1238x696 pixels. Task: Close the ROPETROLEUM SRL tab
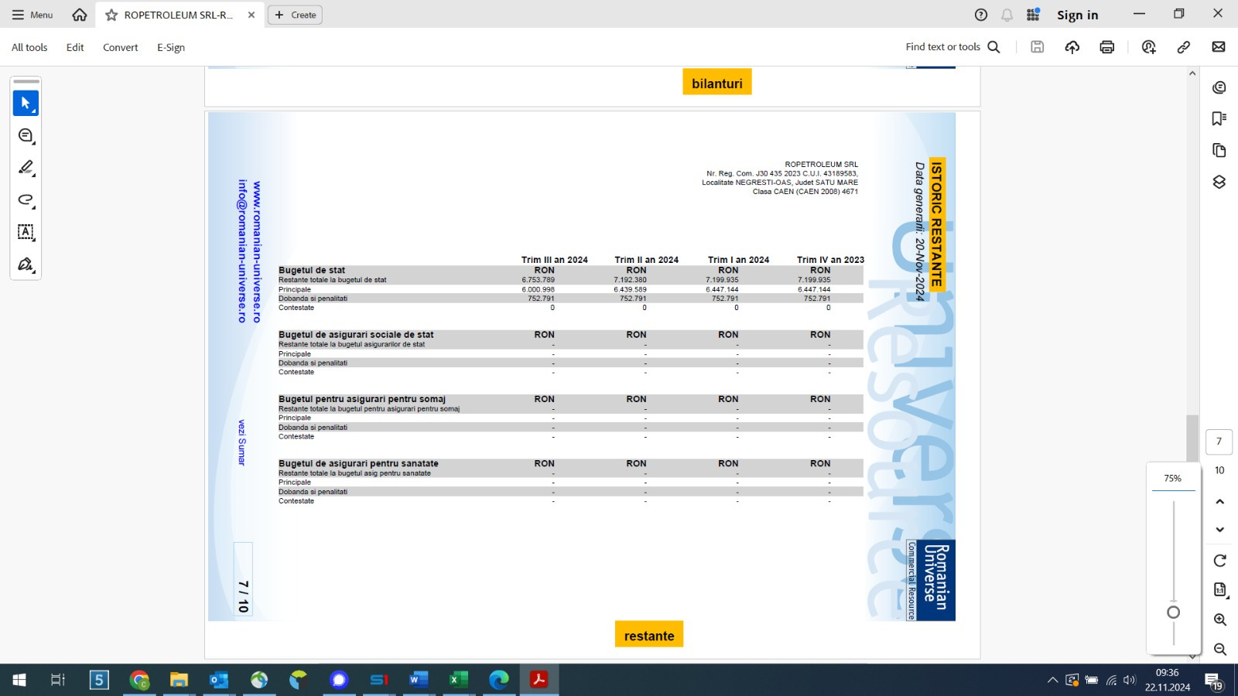(x=251, y=15)
